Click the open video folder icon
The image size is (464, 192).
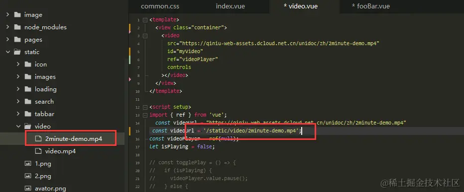click(x=28, y=126)
